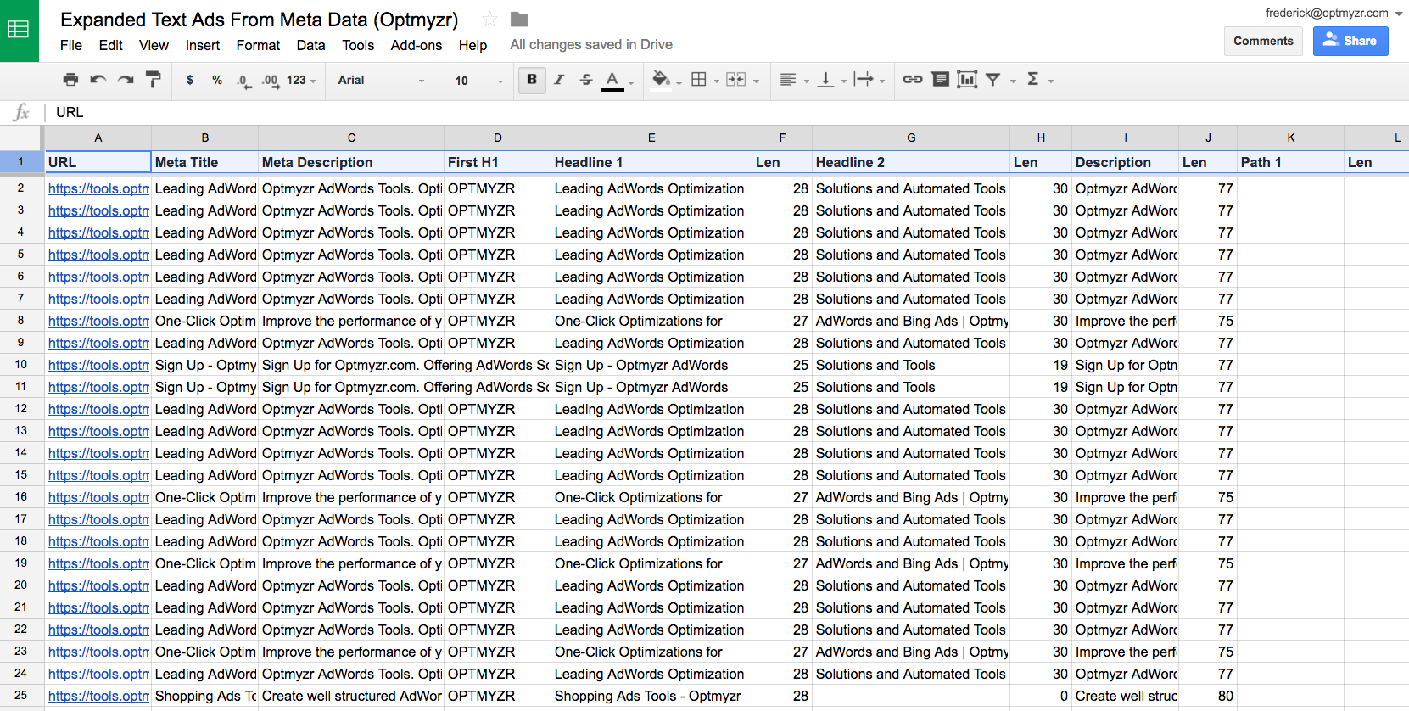
Task: Open the URL link in row 25
Action: coord(98,696)
